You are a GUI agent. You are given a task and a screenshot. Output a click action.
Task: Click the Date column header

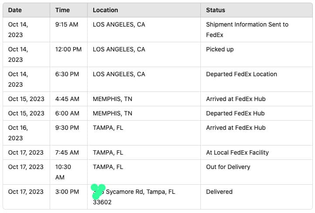click(15, 10)
